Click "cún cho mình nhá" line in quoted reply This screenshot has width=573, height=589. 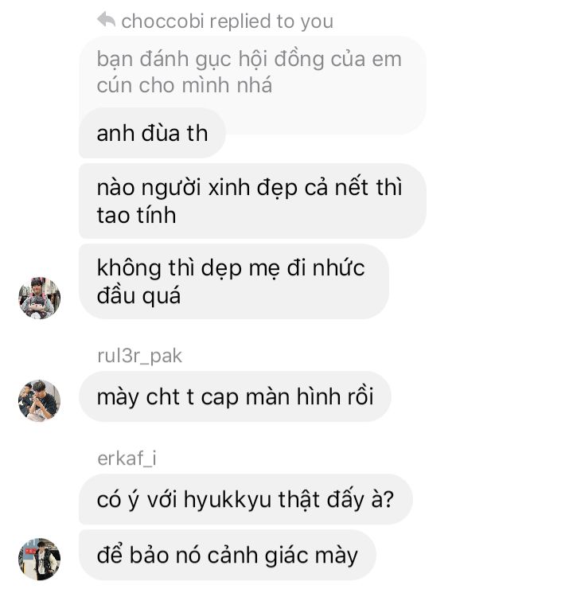click(x=185, y=85)
